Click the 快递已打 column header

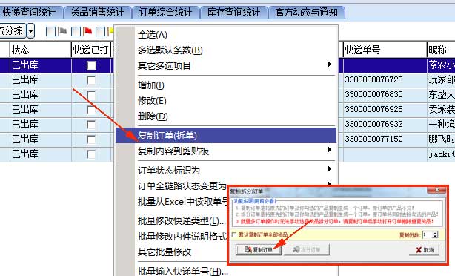click(x=91, y=50)
